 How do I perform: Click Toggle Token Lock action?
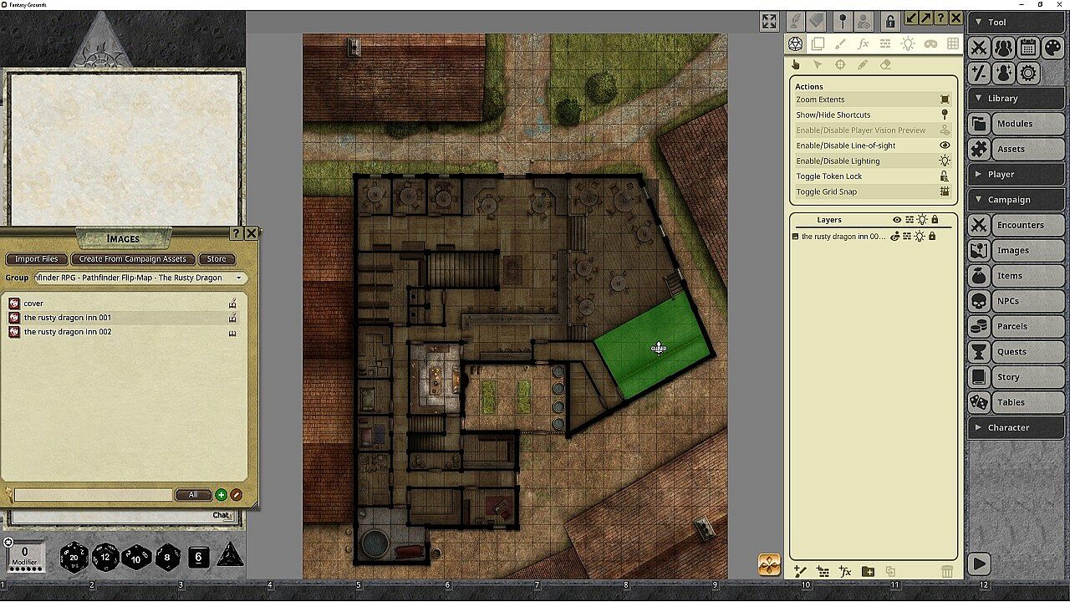click(x=874, y=176)
